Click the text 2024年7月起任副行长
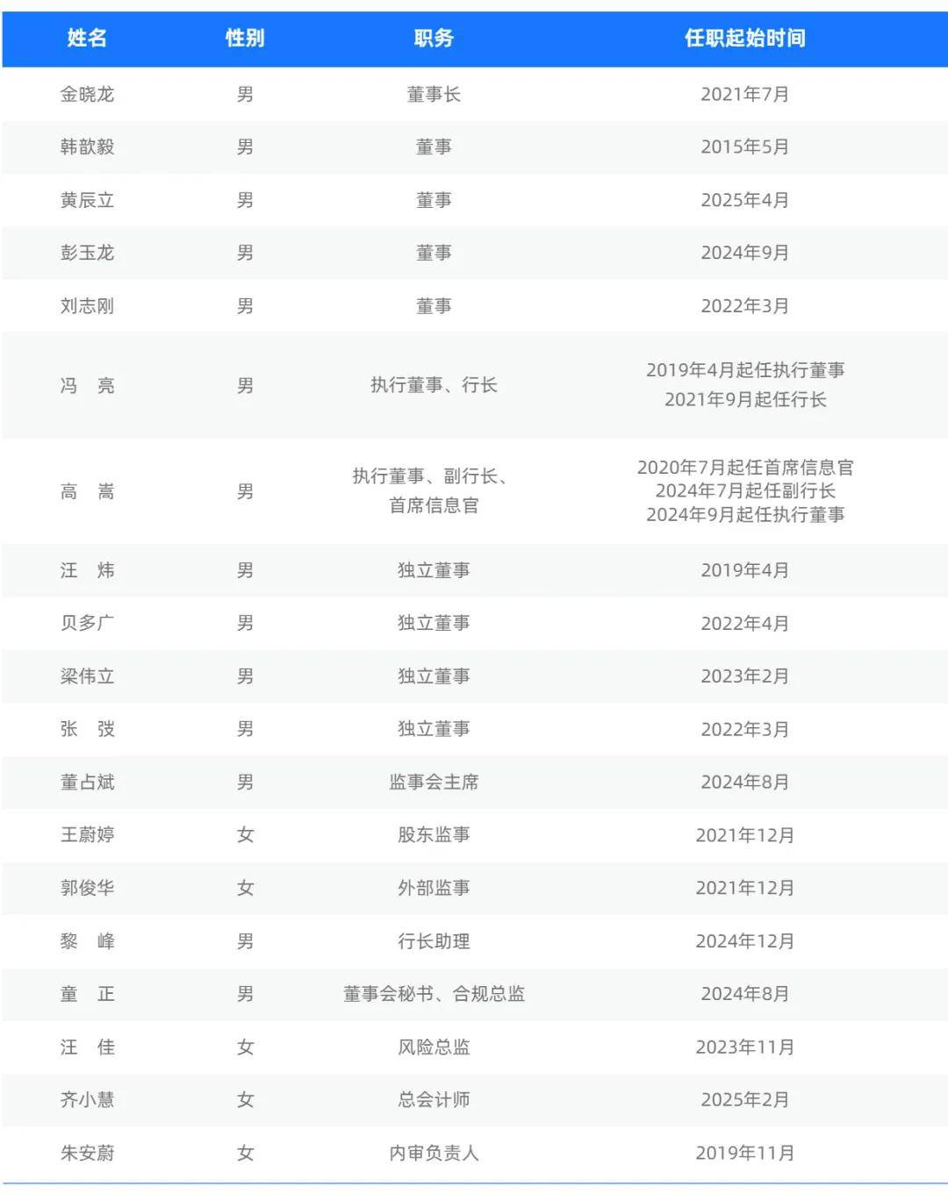This screenshot has width=948, height=1201. pos(745,490)
